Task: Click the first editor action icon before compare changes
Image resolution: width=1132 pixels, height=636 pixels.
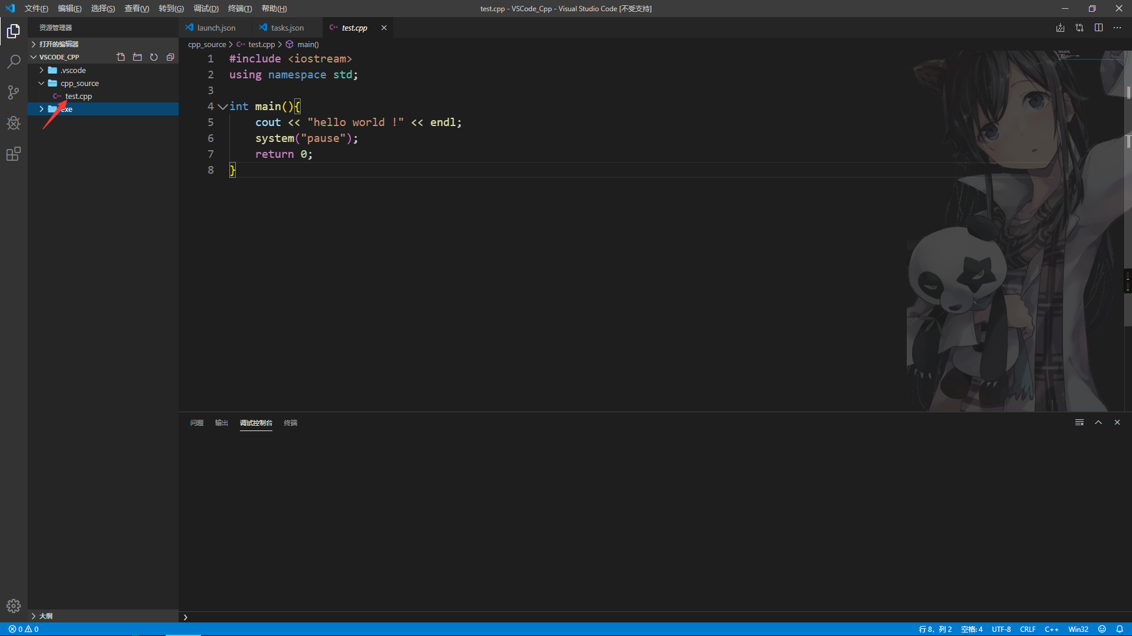Action: 1060,28
